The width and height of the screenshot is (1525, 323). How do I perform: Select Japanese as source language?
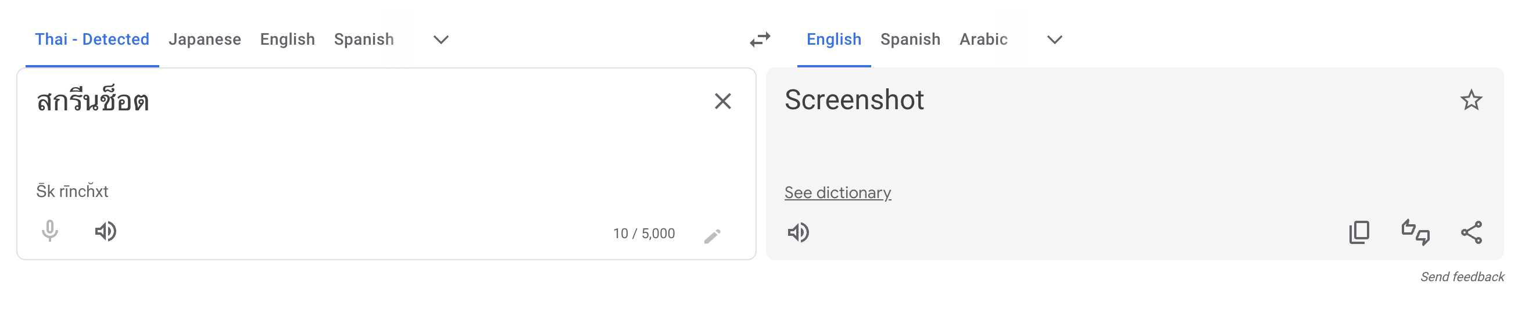(204, 40)
